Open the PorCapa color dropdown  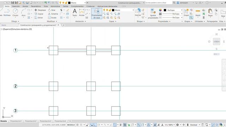pos(182,10)
